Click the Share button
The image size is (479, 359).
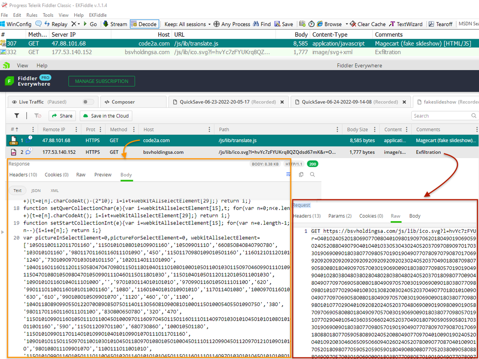pos(62,116)
